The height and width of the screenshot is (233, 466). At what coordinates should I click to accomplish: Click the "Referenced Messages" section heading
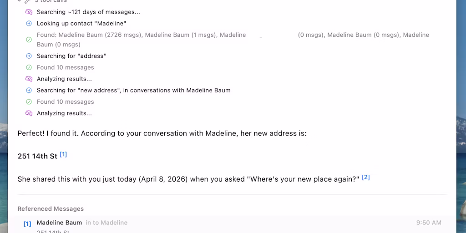[51, 208]
